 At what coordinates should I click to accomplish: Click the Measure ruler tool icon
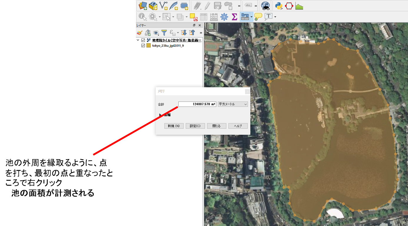(245, 17)
